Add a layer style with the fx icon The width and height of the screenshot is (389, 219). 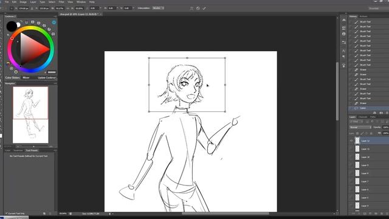359,214
